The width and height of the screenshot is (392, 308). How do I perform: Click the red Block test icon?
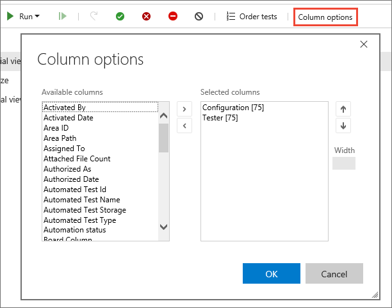(173, 16)
